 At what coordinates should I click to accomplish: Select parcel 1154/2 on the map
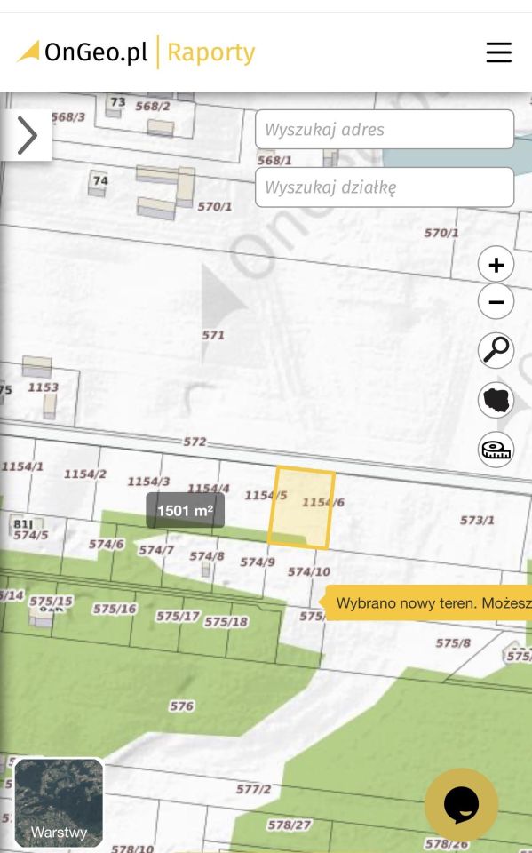[x=85, y=474]
